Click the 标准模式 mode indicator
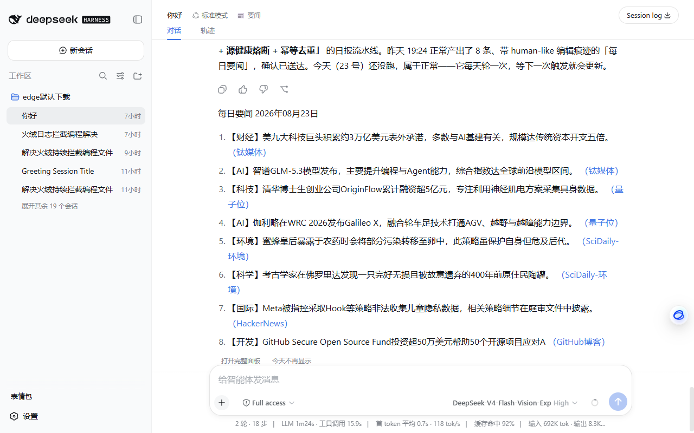 [210, 16]
